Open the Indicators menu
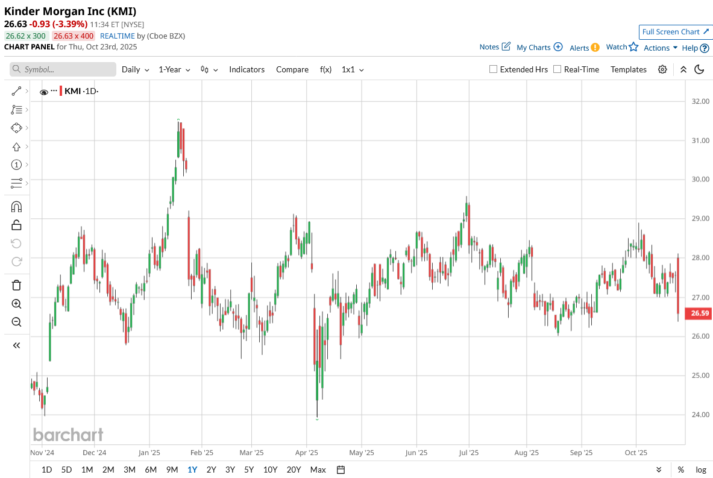 pos(247,69)
